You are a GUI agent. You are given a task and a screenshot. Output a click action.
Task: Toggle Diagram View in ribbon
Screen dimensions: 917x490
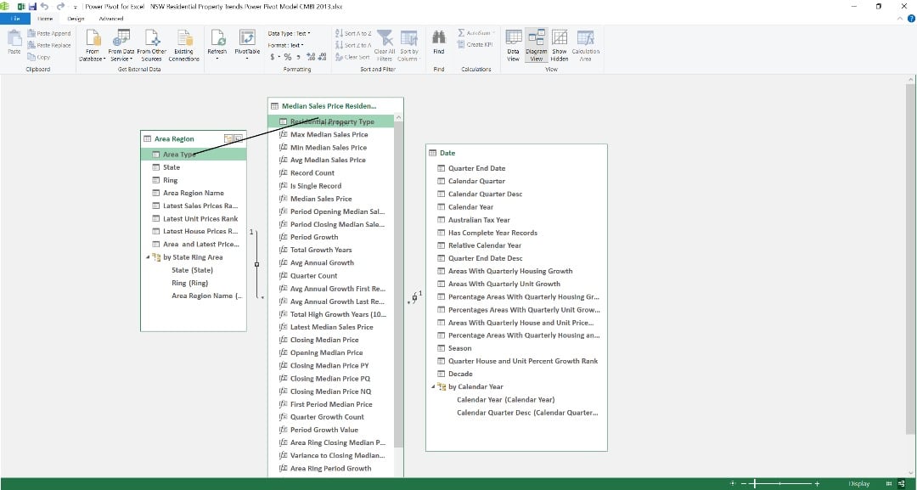[537, 46]
